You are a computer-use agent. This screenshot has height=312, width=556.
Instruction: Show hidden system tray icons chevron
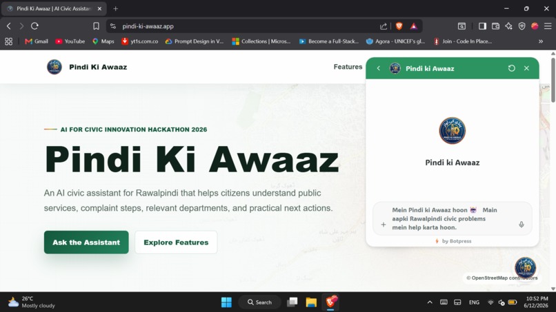(x=430, y=302)
